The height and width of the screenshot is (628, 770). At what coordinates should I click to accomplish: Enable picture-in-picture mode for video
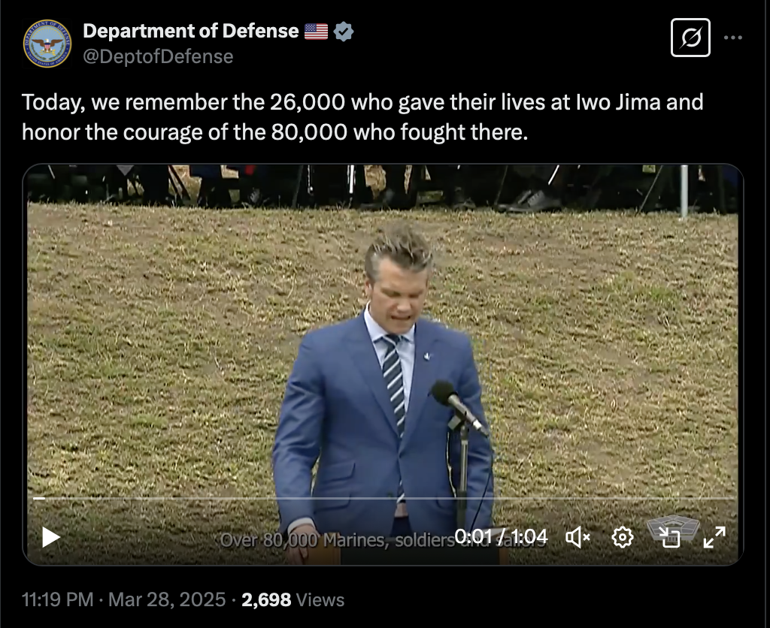click(669, 537)
